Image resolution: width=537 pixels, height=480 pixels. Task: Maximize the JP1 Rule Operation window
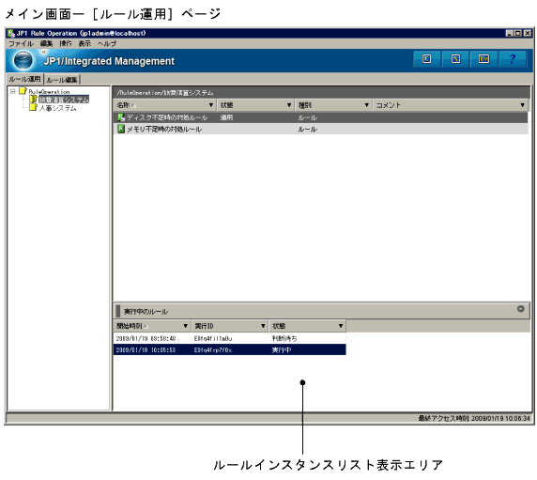click(518, 33)
